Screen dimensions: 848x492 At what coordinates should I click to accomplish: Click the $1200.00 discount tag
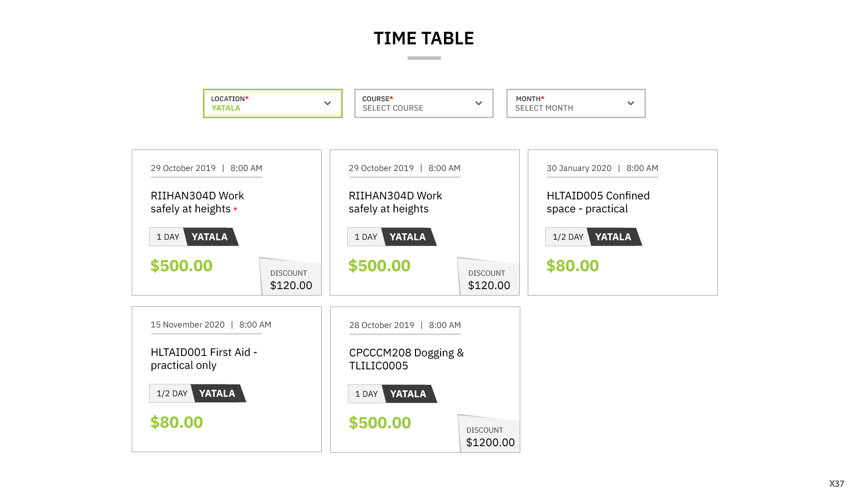[x=490, y=437]
